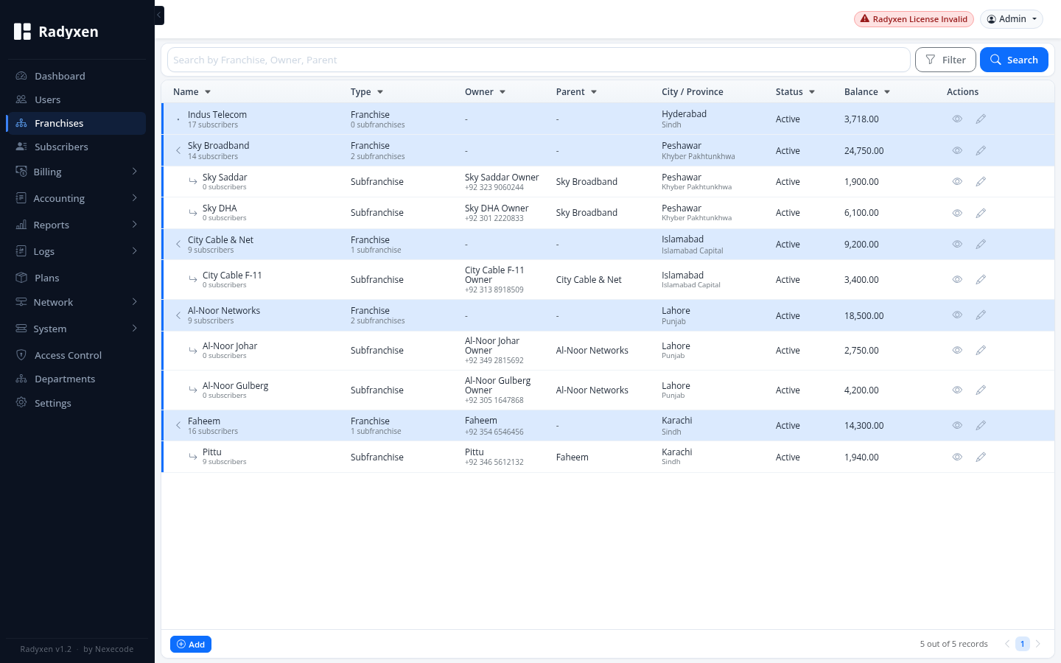
Task: Collapse the Al-Noor Networks row group
Action: click(x=178, y=315)
